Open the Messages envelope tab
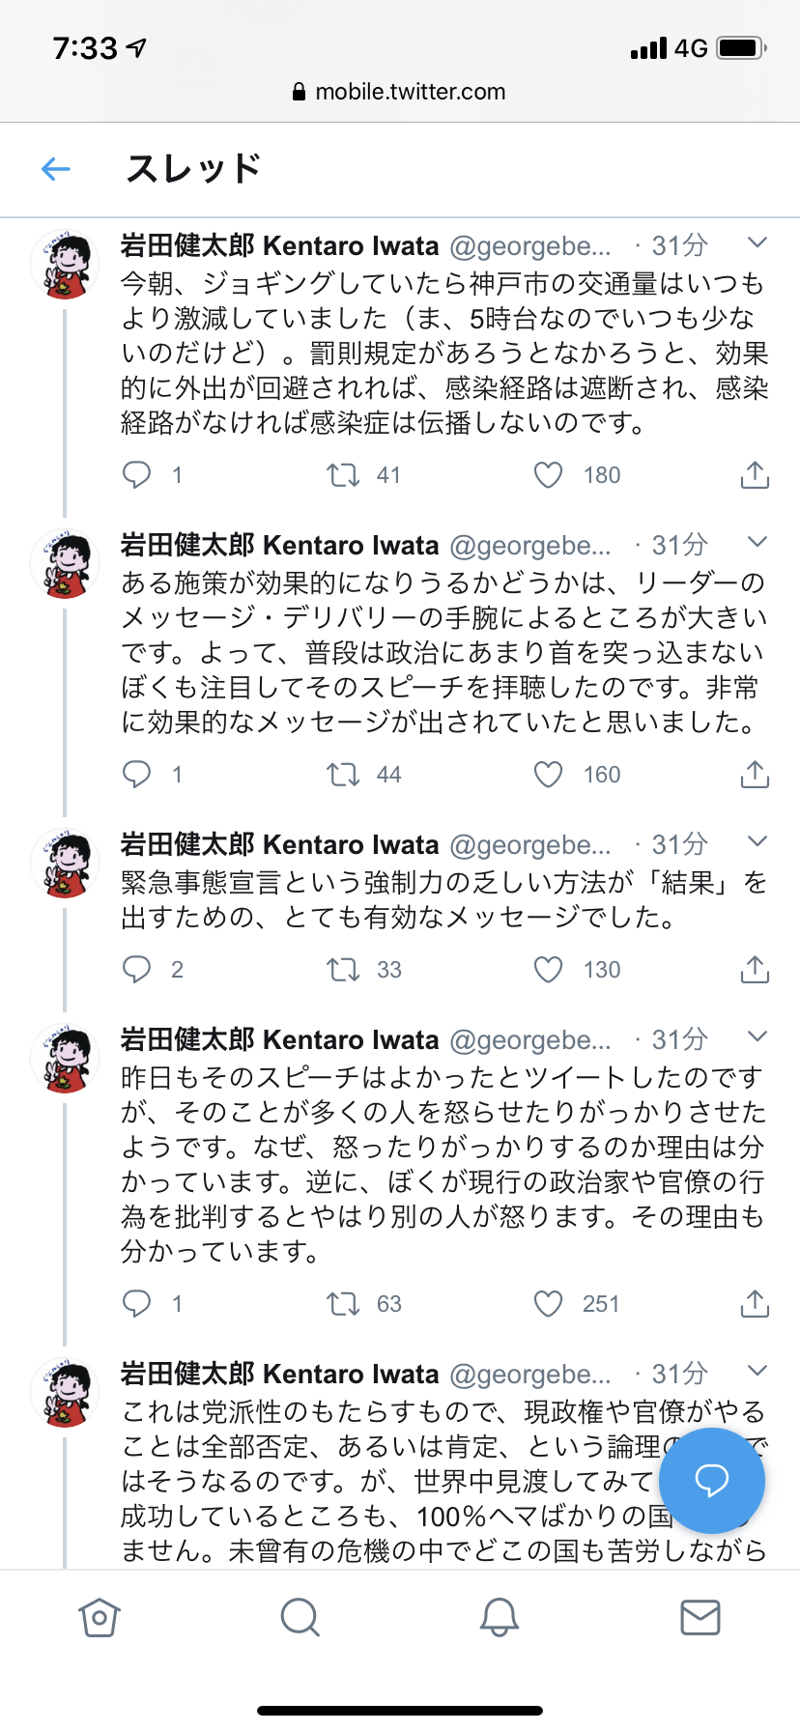Image resolution: width=800 pixels, height=1731 pixels. point(700,1617)
